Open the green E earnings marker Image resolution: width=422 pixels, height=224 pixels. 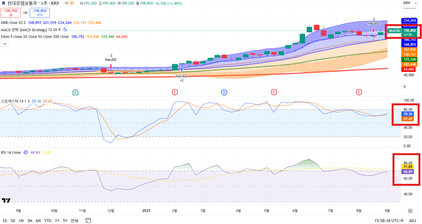point(75,92)
